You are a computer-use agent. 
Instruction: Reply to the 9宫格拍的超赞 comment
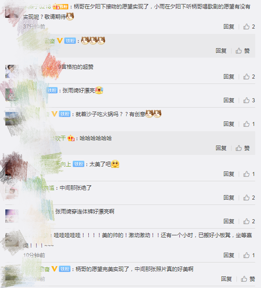(x=229, y=77)
